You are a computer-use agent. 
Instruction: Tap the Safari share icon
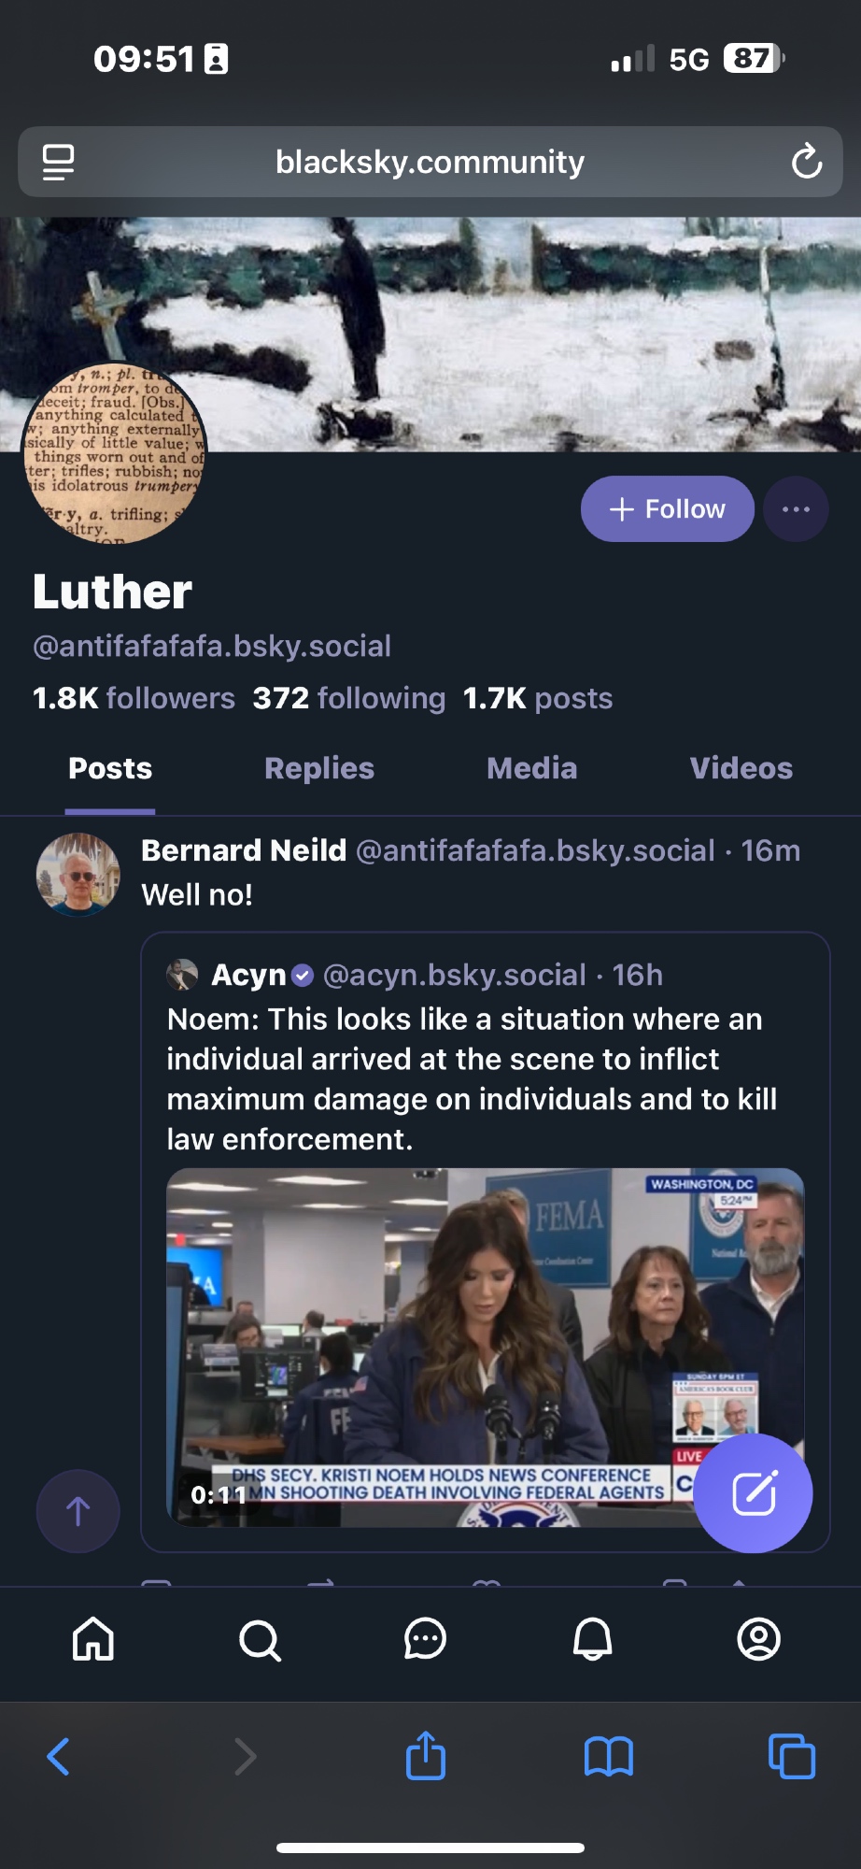coord(426,1756)
